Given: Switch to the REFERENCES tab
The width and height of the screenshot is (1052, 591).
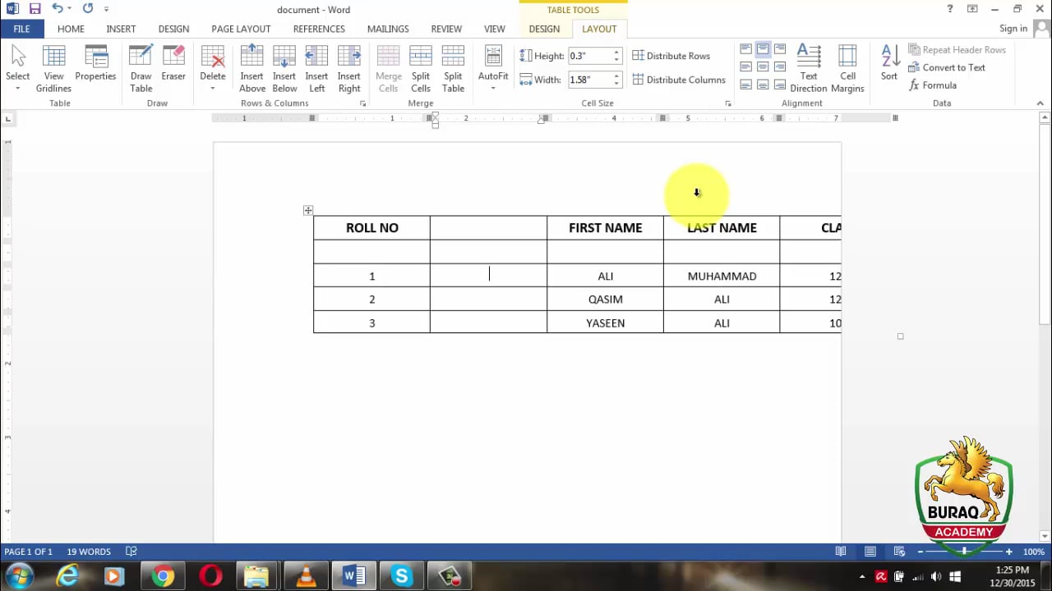Looking at the screenshot, I should (x=319, y=29).
